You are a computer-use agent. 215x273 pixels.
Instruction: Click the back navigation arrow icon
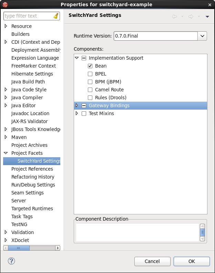click(x=174, y=17)
